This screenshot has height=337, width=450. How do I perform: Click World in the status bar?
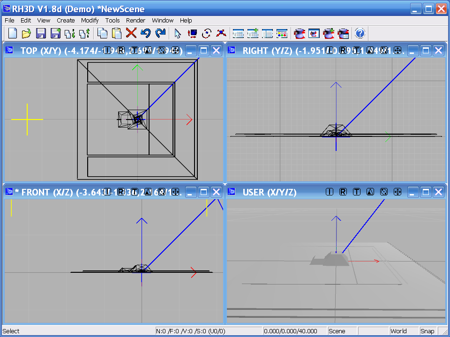tap(398, 331)
